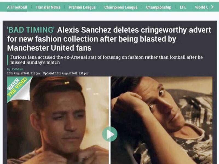Click the article subheading about furious fans
Image resolution: width=219 pixels, height=164 pixels.
(106, 60)
